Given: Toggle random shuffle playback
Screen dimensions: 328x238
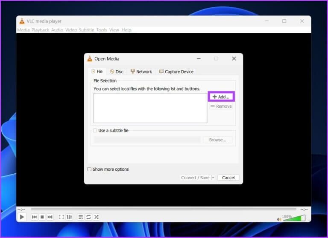Looking at the screenshot, I should (97, 217).
